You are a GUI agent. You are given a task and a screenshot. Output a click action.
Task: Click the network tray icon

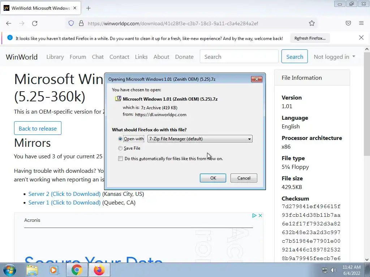(x=325, y=271)
